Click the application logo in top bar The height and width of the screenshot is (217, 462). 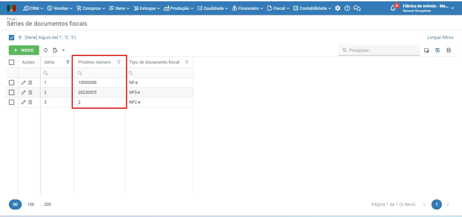11,8
